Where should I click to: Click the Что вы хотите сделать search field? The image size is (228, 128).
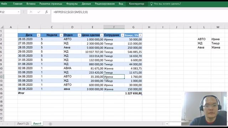click(x=167, y=4)
